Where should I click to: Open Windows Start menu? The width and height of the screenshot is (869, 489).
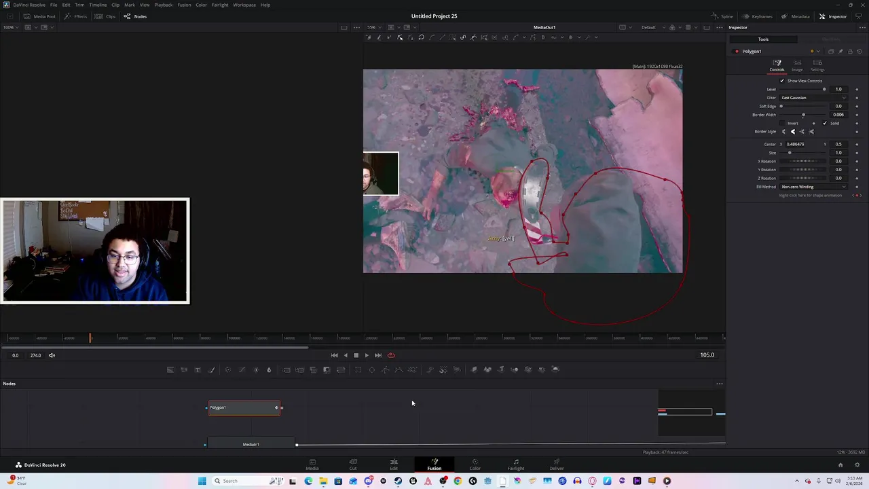point(202,481)
